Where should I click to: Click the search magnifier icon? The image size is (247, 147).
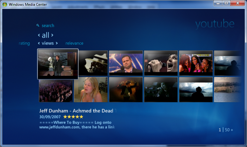point(38,25)
